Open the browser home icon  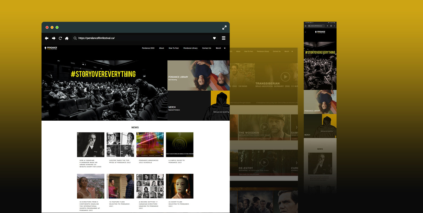coord(67,38)
